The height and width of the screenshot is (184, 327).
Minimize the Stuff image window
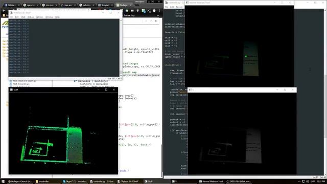coord(98,90)
